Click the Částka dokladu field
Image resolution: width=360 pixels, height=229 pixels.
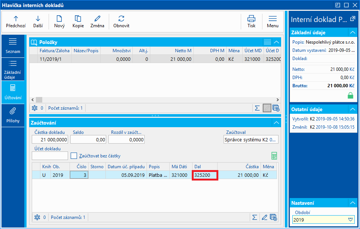[50, 139]
